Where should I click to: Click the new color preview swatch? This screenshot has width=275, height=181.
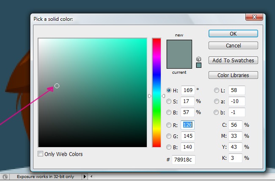(x=179, y=47)
